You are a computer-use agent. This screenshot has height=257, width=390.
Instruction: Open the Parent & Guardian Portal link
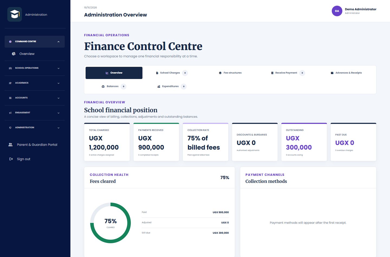(x=35, y=145)
